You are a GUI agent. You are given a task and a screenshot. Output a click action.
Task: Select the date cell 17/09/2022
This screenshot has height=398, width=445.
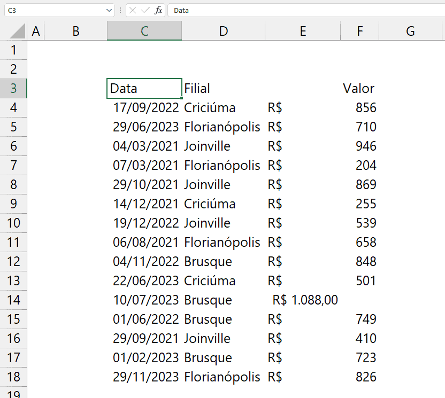tap(144, 108)
